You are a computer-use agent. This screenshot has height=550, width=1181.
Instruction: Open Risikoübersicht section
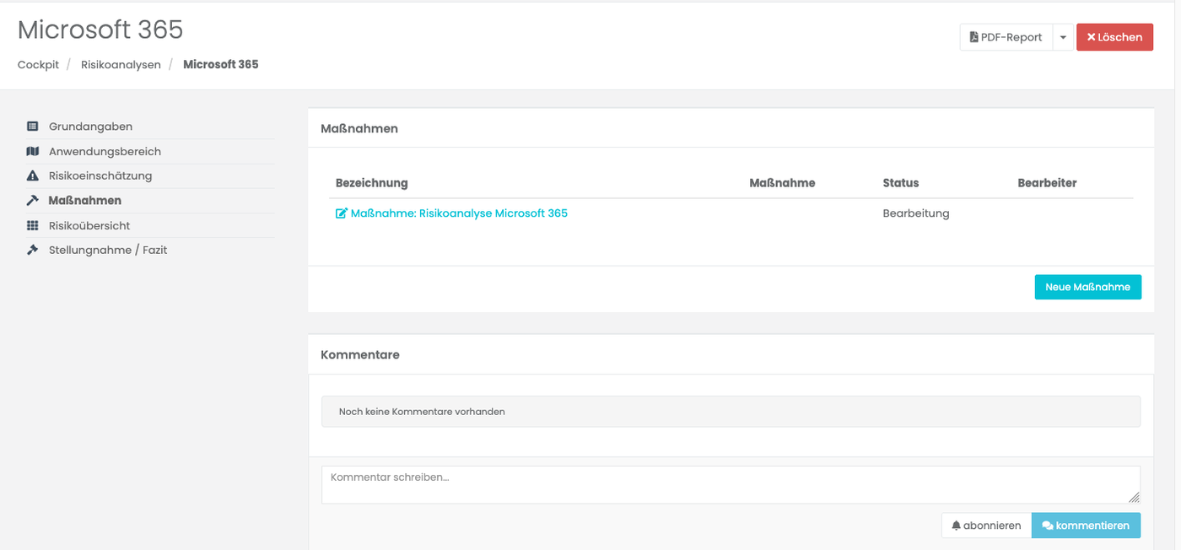89,226
